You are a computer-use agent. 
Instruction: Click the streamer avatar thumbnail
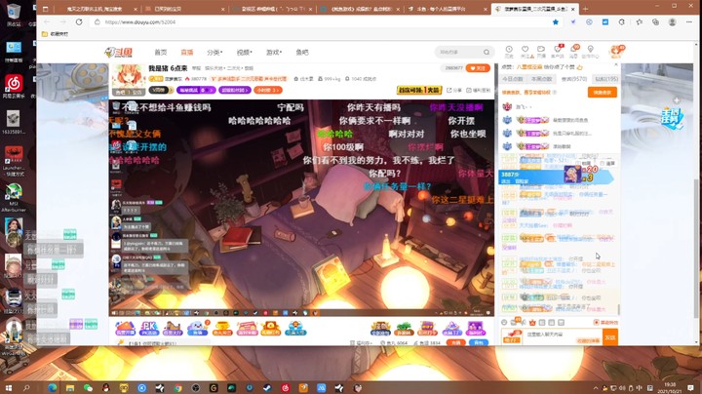129,77
